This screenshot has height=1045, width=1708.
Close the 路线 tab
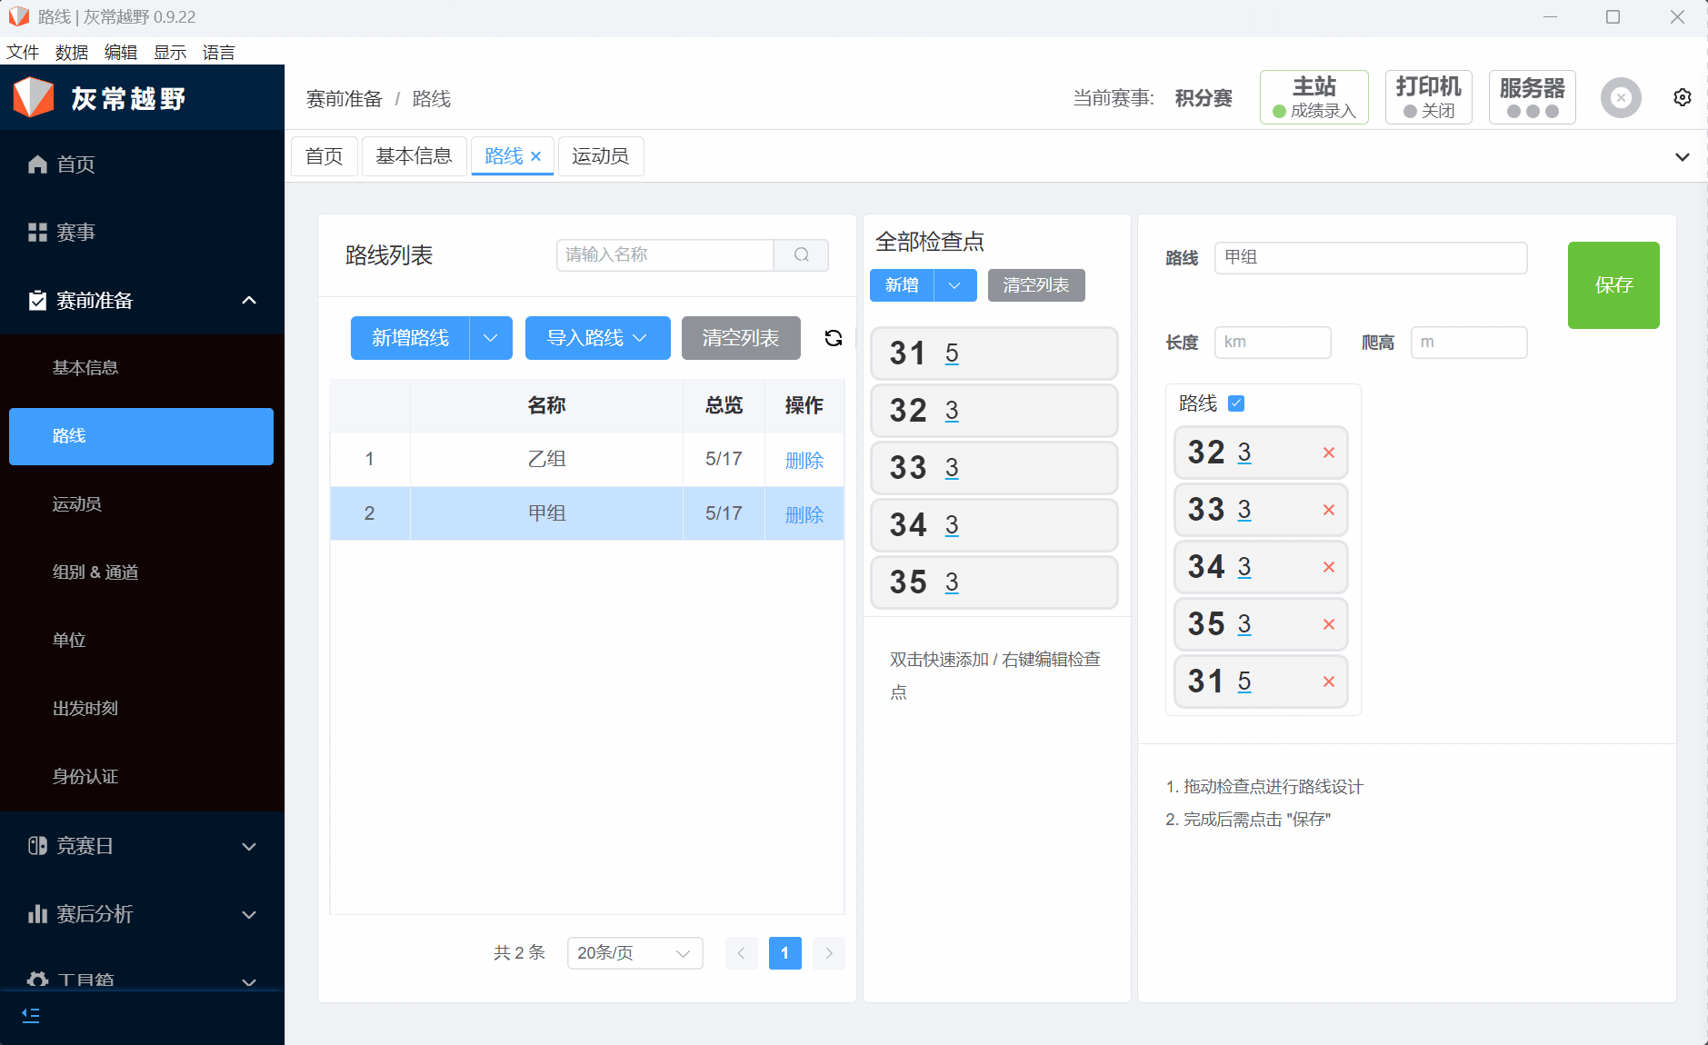[x=536, y=156]
